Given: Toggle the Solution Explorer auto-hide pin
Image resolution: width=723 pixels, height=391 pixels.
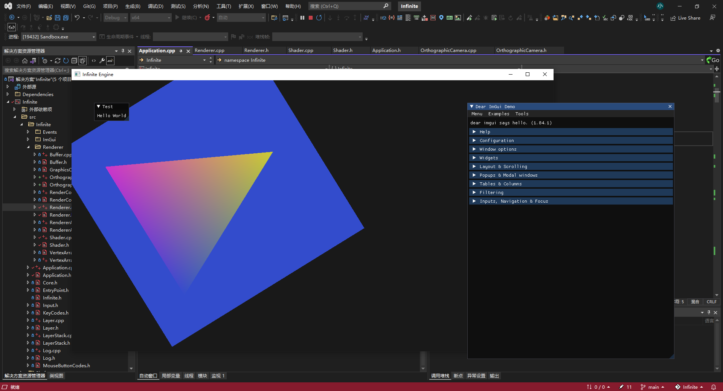Looking at the screenshot, I should pyautogui.click(x=123, y=51).
